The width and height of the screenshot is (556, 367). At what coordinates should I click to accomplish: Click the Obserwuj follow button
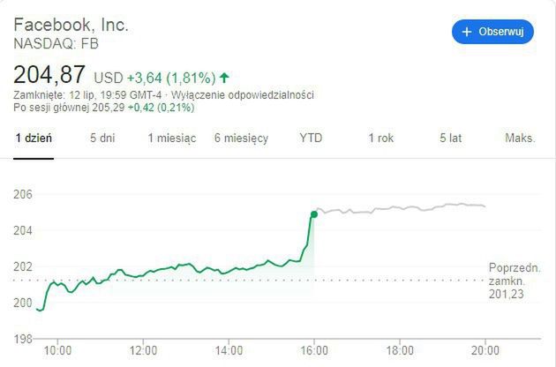(x=492, y=31)
